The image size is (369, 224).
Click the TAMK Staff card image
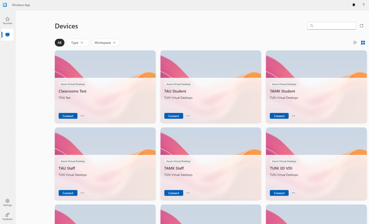pos(211,141)
